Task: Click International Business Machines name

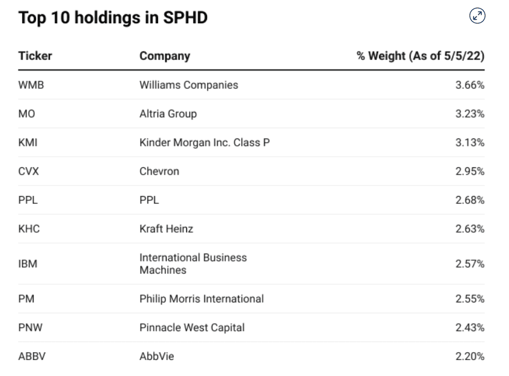Action: pyautogui.click(x=193, y=264)
